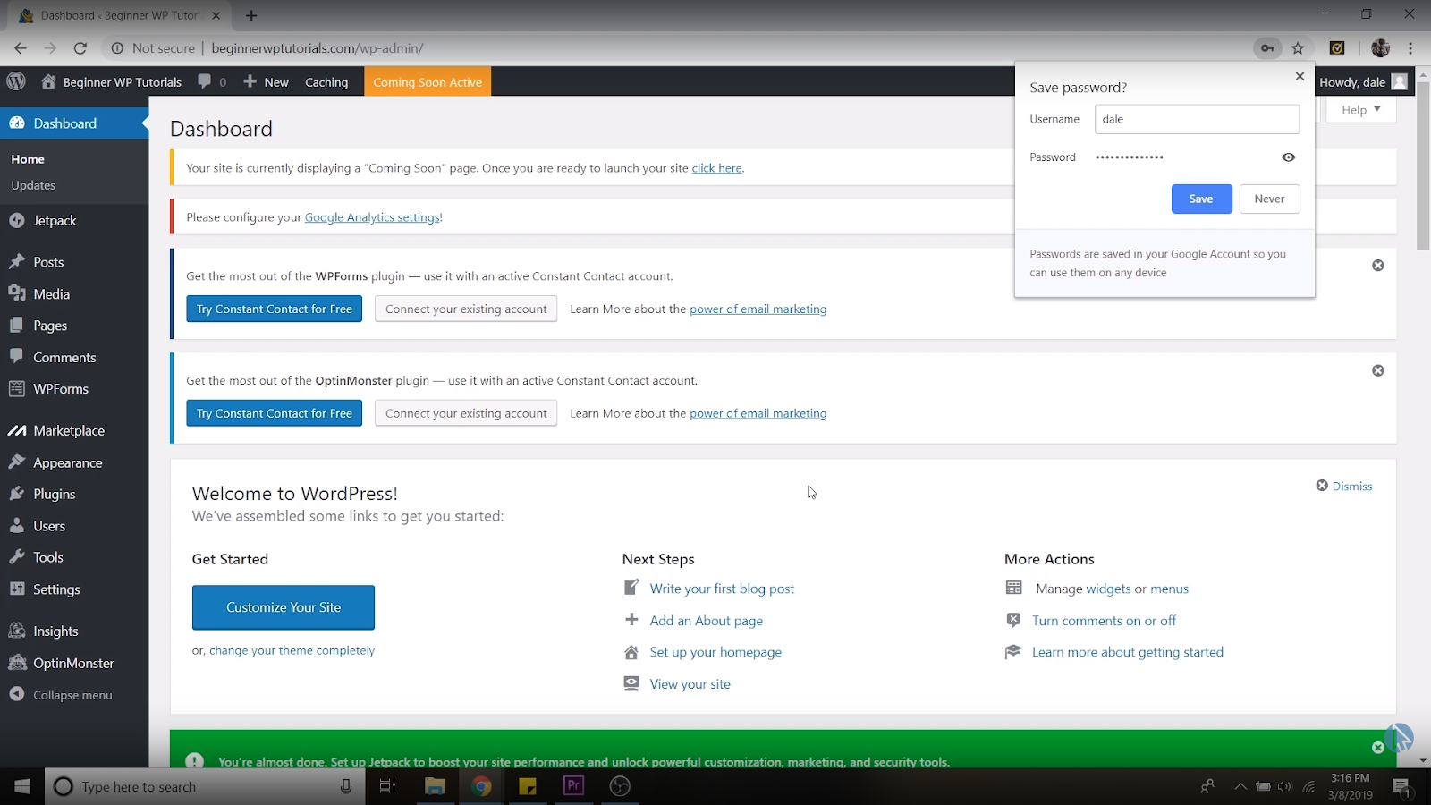Screen dimensions: 1431x805
Task: Click the View your site link
Action: pyautogui.click(x=690, y=684)
